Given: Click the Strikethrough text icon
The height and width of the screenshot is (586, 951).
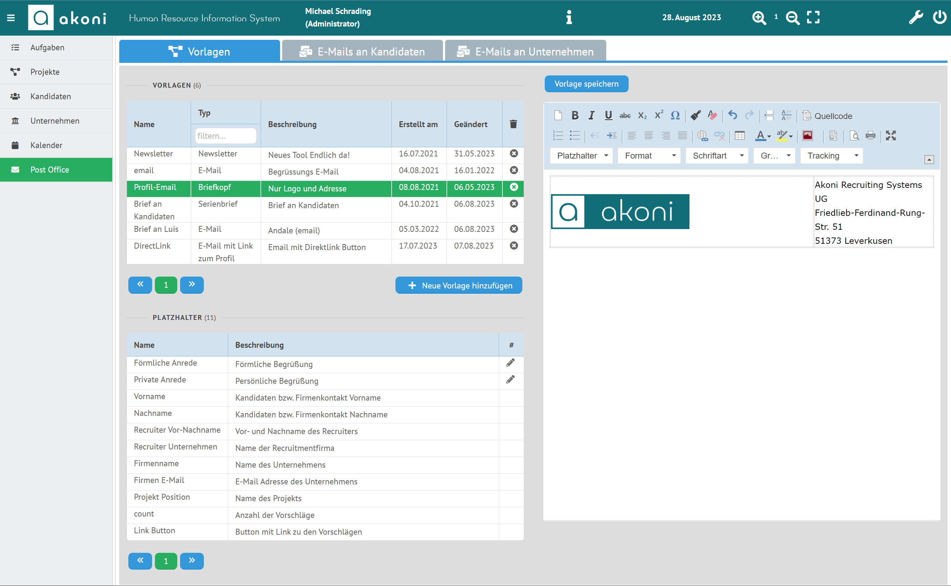Looking at the screenshot, I should coord(625,116).
